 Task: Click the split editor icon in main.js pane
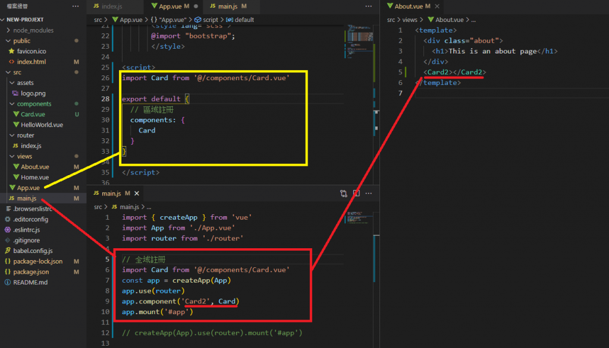point(356,193)
